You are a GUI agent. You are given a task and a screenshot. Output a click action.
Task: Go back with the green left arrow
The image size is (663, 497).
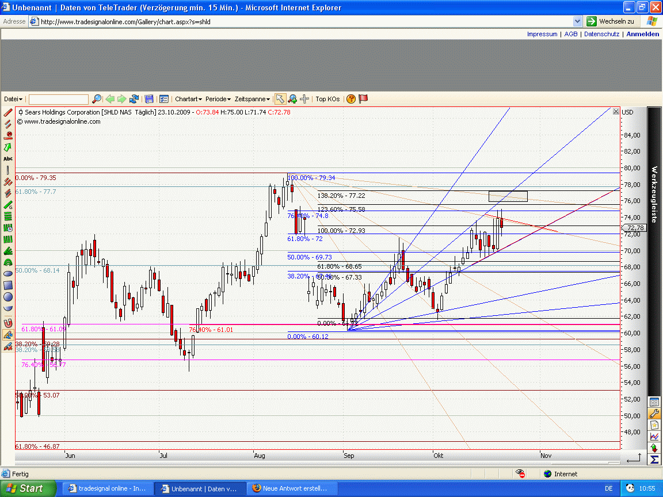[x=110, y=99]
